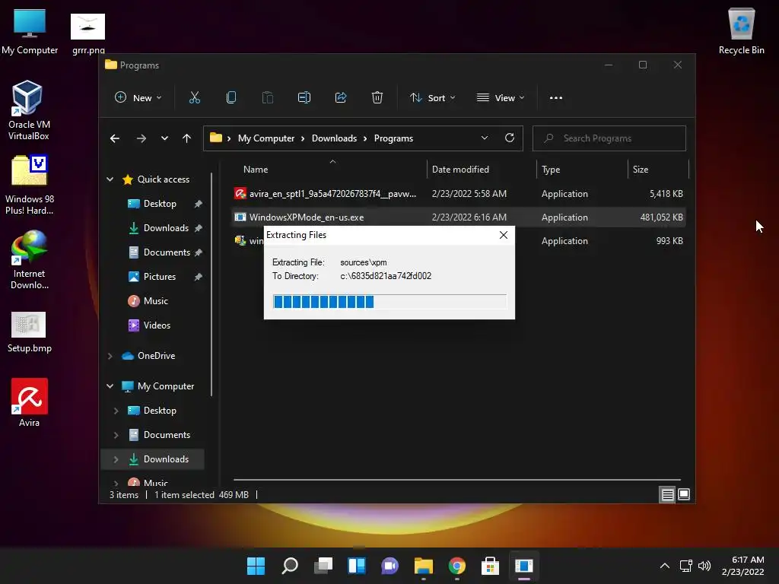Select grrr.png file on desktop
779x584 pixels.
click(88, 33)
